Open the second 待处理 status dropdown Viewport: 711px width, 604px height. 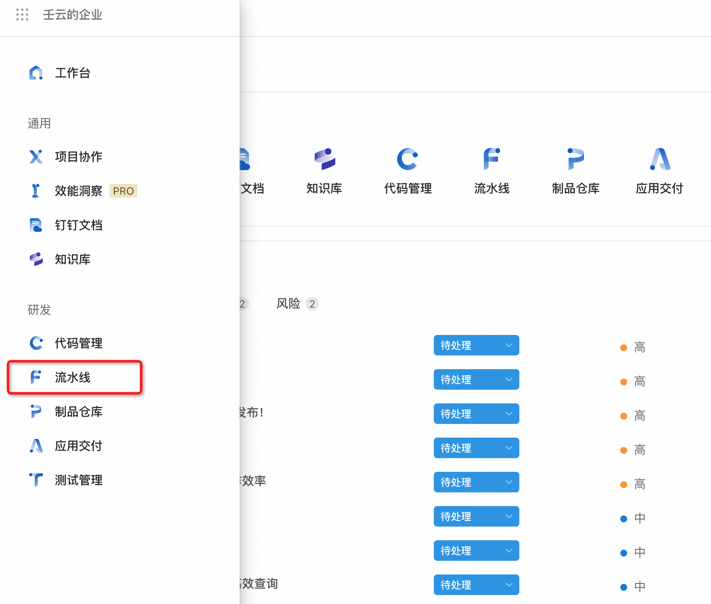476,379
